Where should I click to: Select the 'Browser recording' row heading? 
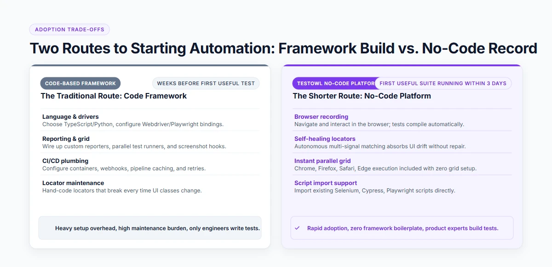pyautogui.click(x=321, y=116)
